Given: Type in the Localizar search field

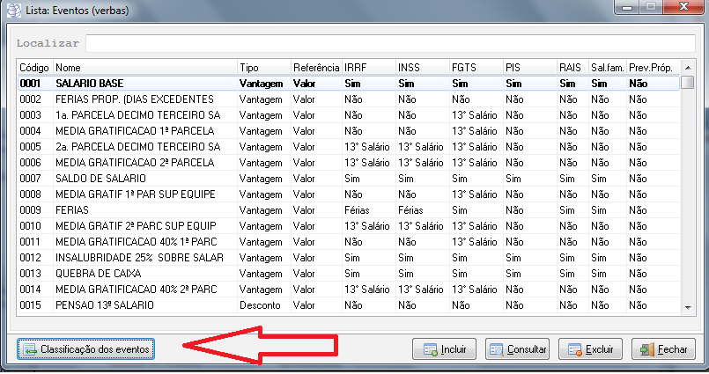Looking at the screenshot, I should [x=391, y=42].
